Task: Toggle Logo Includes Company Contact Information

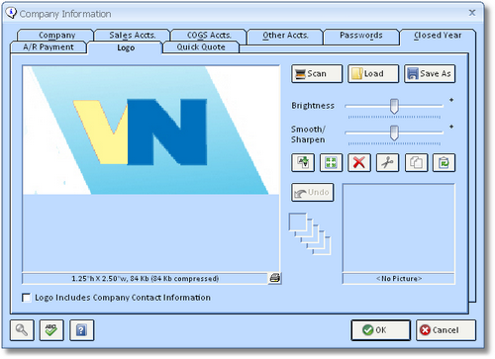Action: [x=26, y=298]
